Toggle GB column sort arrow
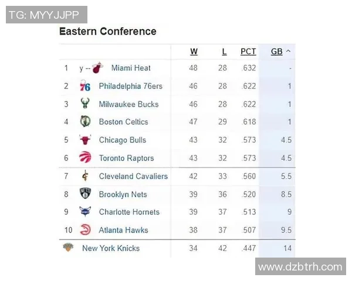The width and height of the screenshot is (352, 281). [x=288, y=52]
